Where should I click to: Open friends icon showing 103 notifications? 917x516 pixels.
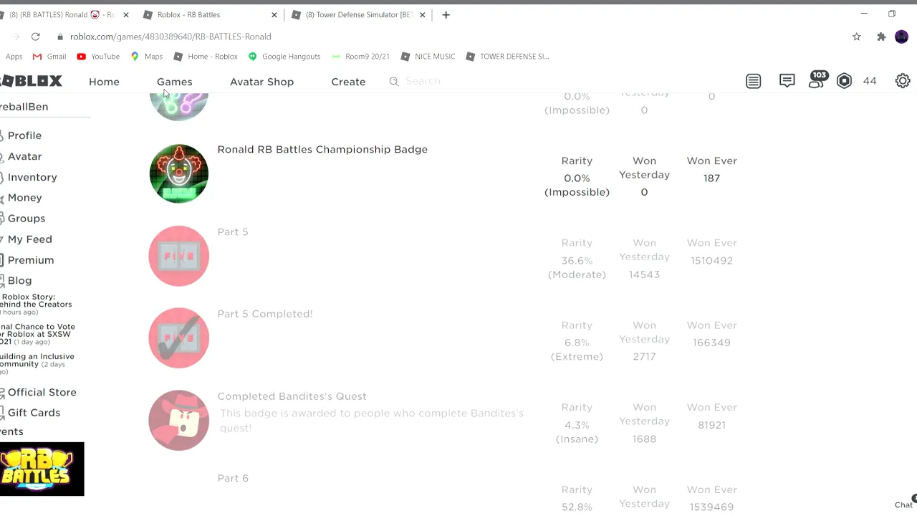point(817,80)
